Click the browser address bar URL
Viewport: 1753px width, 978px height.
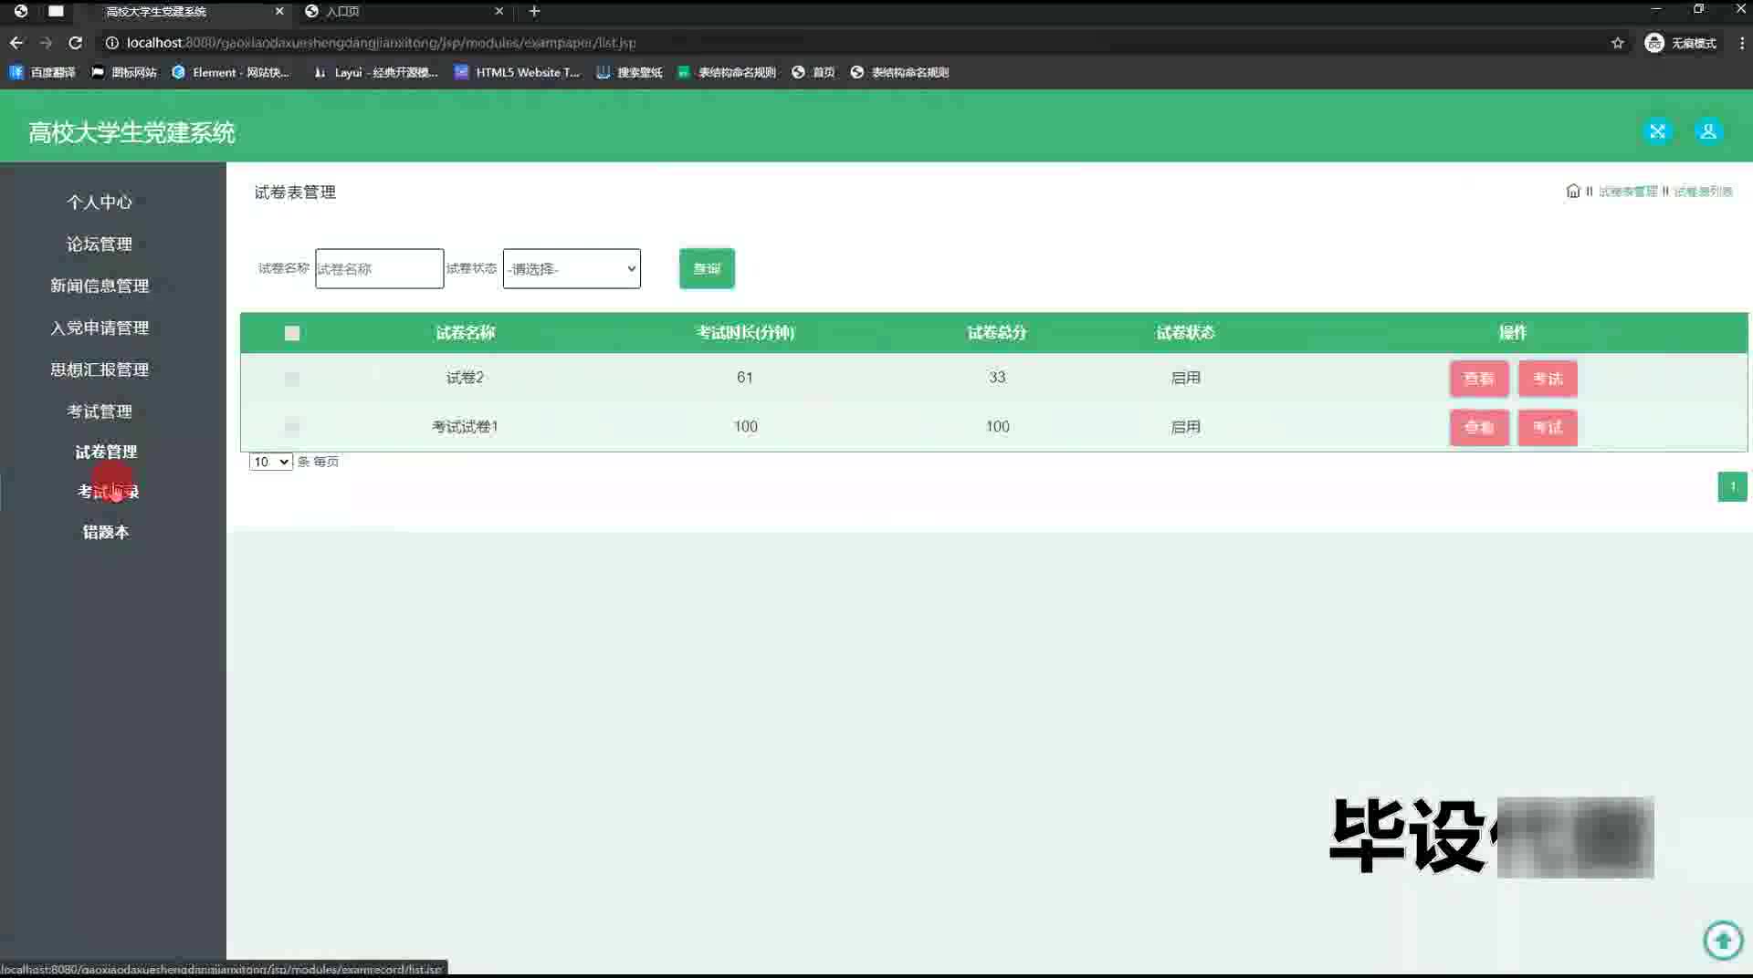coord(382,43)
